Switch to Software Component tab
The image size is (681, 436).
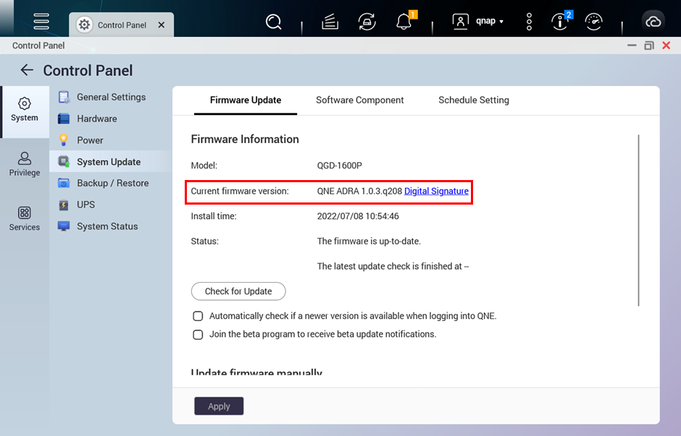[359, 100]
